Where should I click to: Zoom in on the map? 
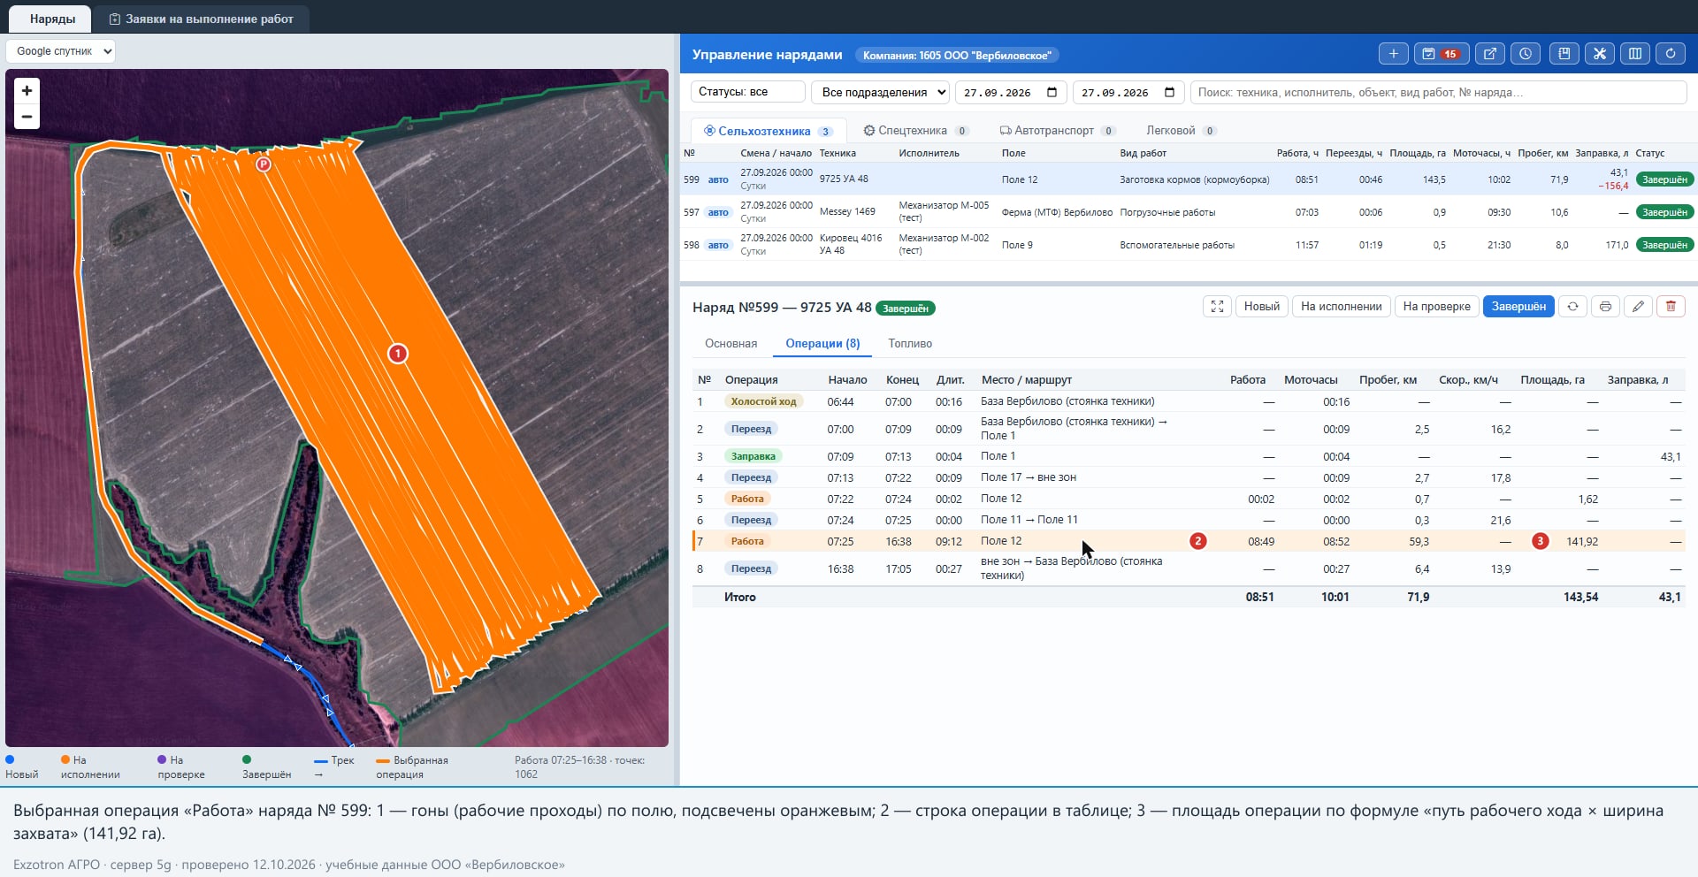point(27,90)
